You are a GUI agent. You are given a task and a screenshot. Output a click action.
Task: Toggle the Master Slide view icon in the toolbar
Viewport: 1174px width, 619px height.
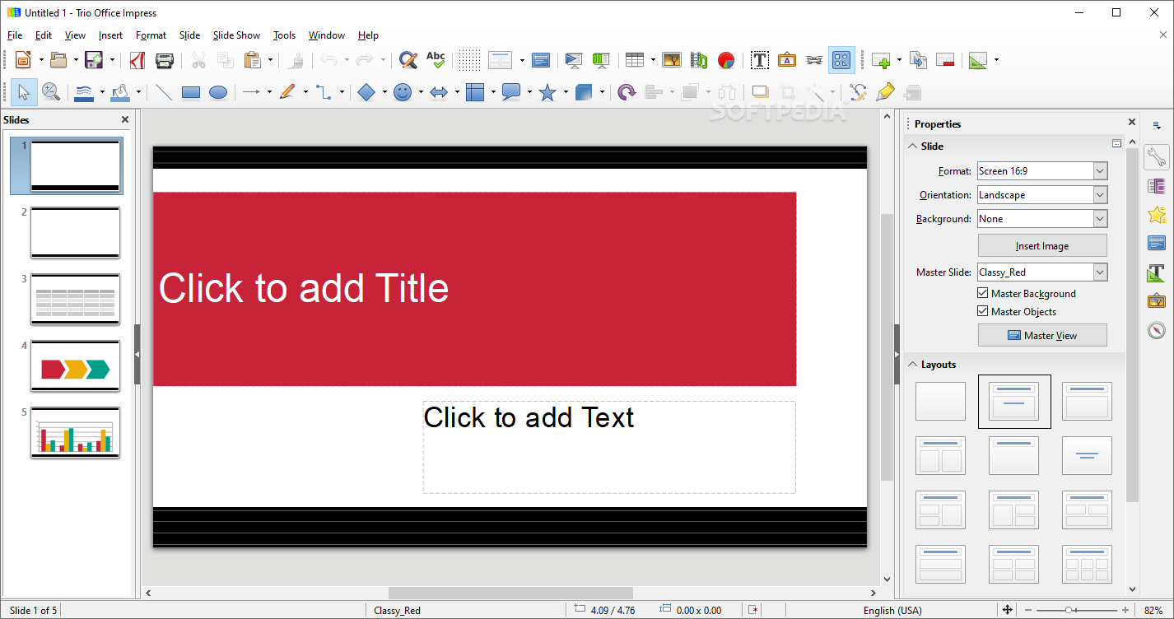541,60
